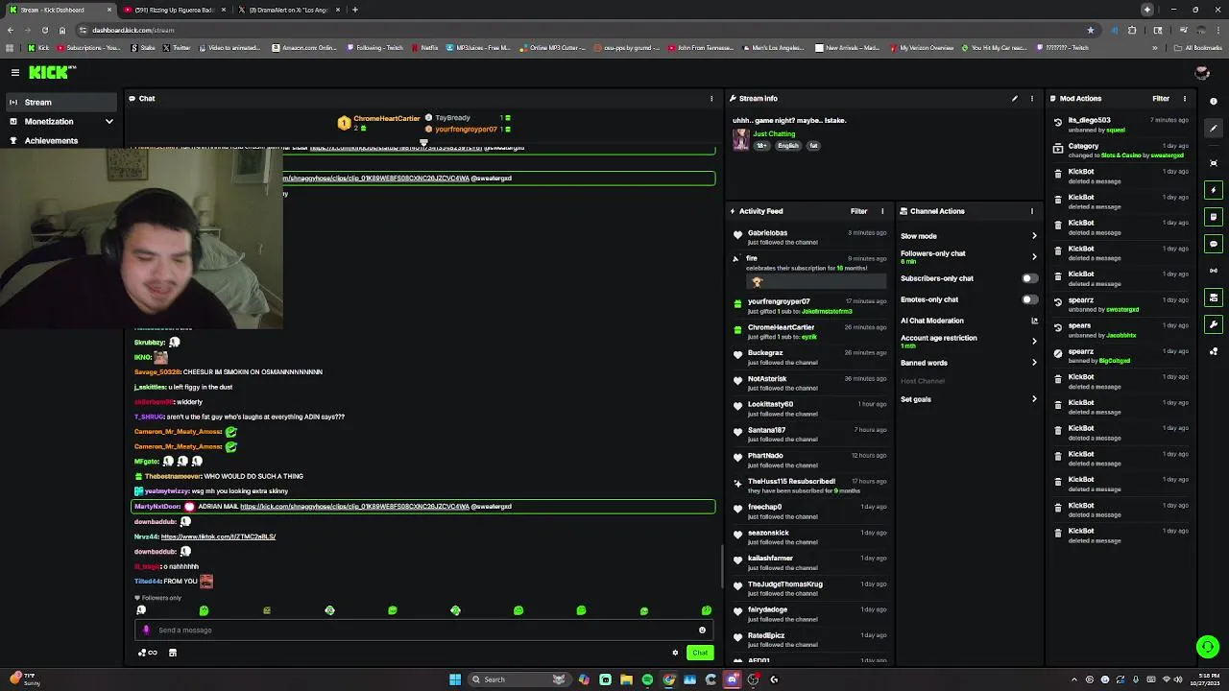Open the TikTok link posted in chat

pyautogui.click(x=218, y=537)
